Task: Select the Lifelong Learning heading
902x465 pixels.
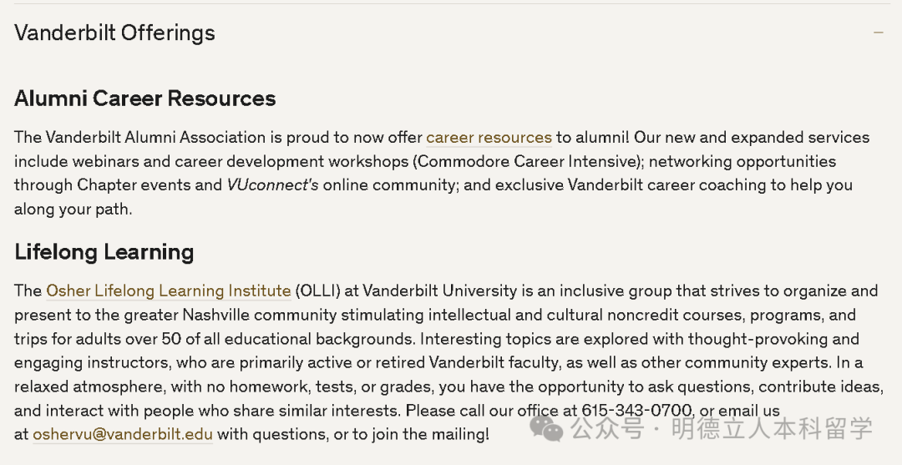Action: click(x=104, y=252)
